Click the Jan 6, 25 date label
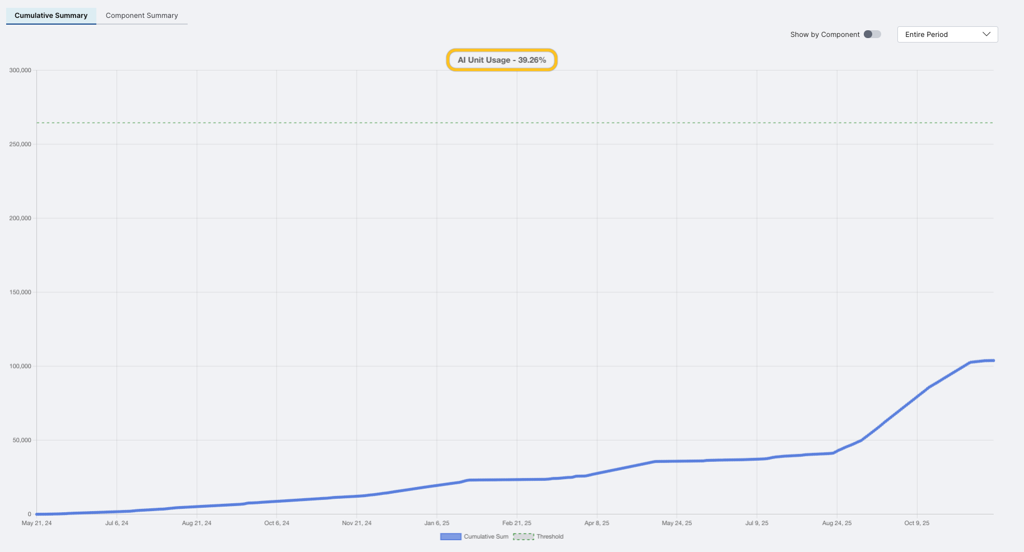Viewport: 1024px width, 552px height. (437, 523)
